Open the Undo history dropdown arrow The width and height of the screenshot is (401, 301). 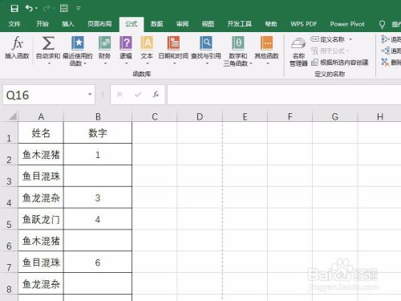click(x=36, y=9)
